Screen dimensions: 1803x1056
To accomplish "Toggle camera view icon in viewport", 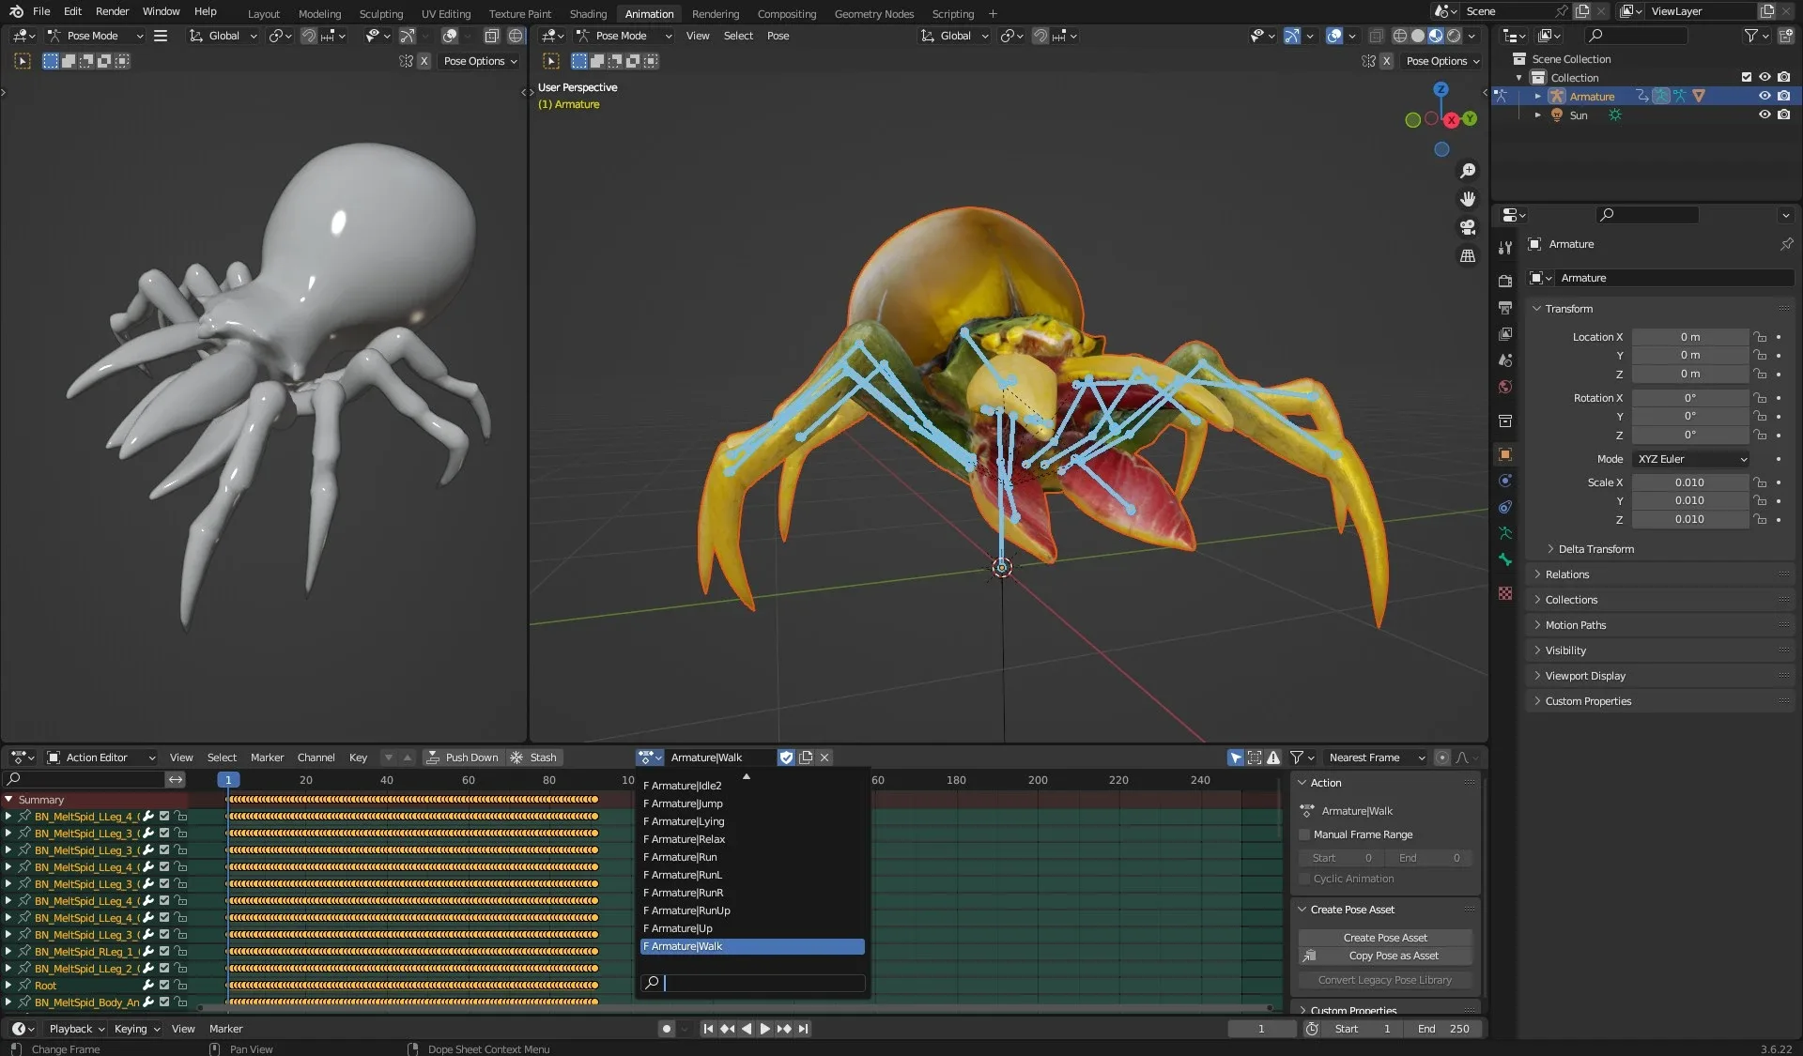I will (x=1468, y=227).
